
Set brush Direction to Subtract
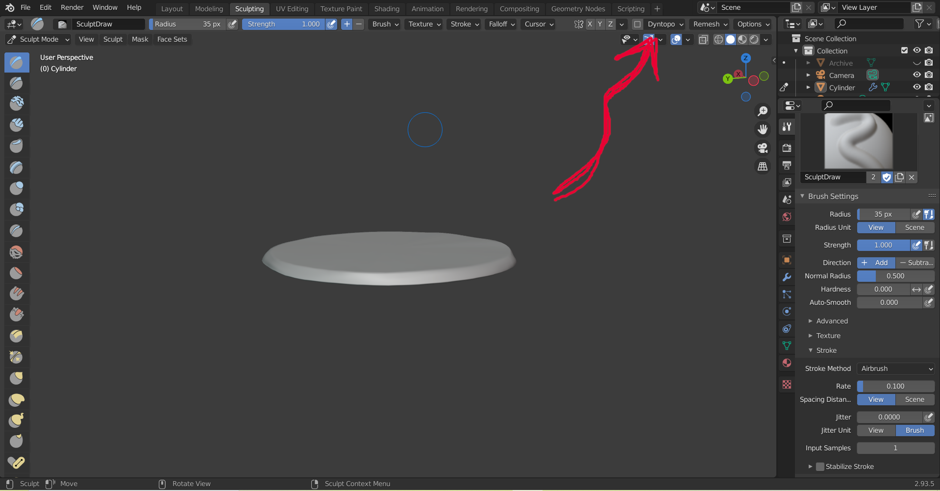pos(915,263)
